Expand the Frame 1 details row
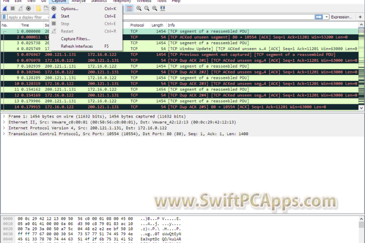 pyautogui.click(x=4, y=116)
